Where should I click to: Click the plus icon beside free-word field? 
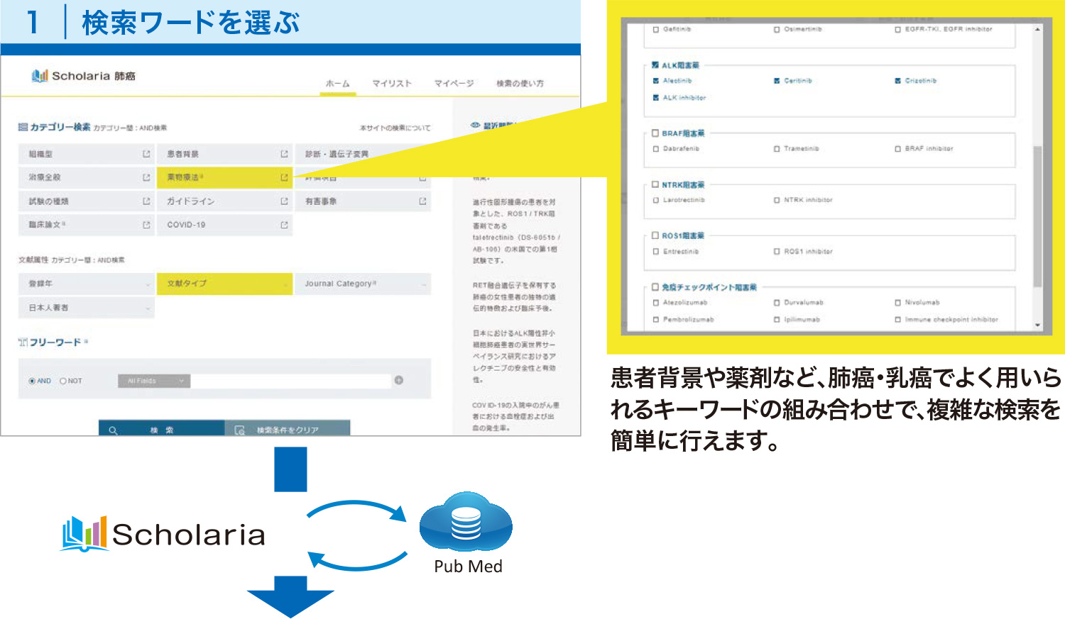(399, 380)
